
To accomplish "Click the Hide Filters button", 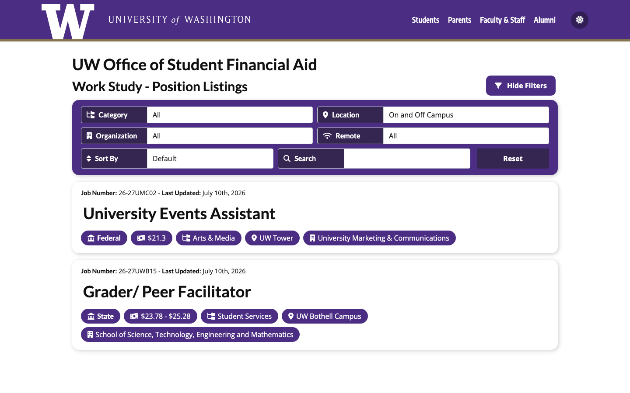I will click(521, 86).
